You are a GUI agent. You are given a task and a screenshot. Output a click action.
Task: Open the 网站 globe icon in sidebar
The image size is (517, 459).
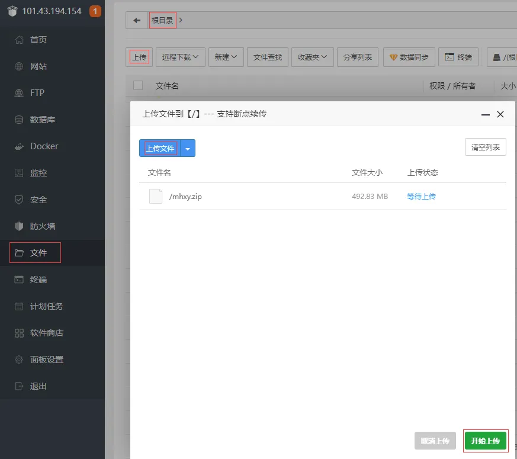coord(19,66)
